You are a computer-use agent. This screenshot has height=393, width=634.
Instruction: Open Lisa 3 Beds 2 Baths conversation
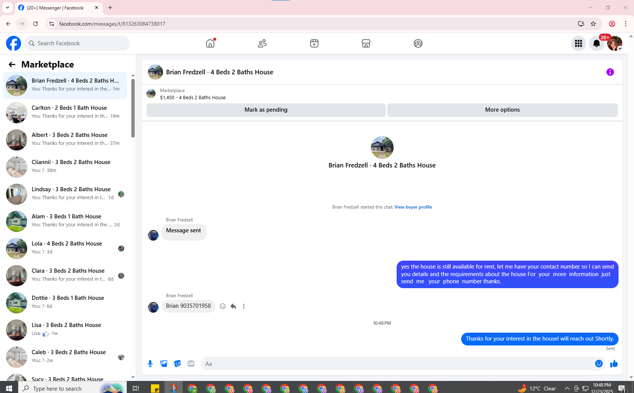click(65, 329)
